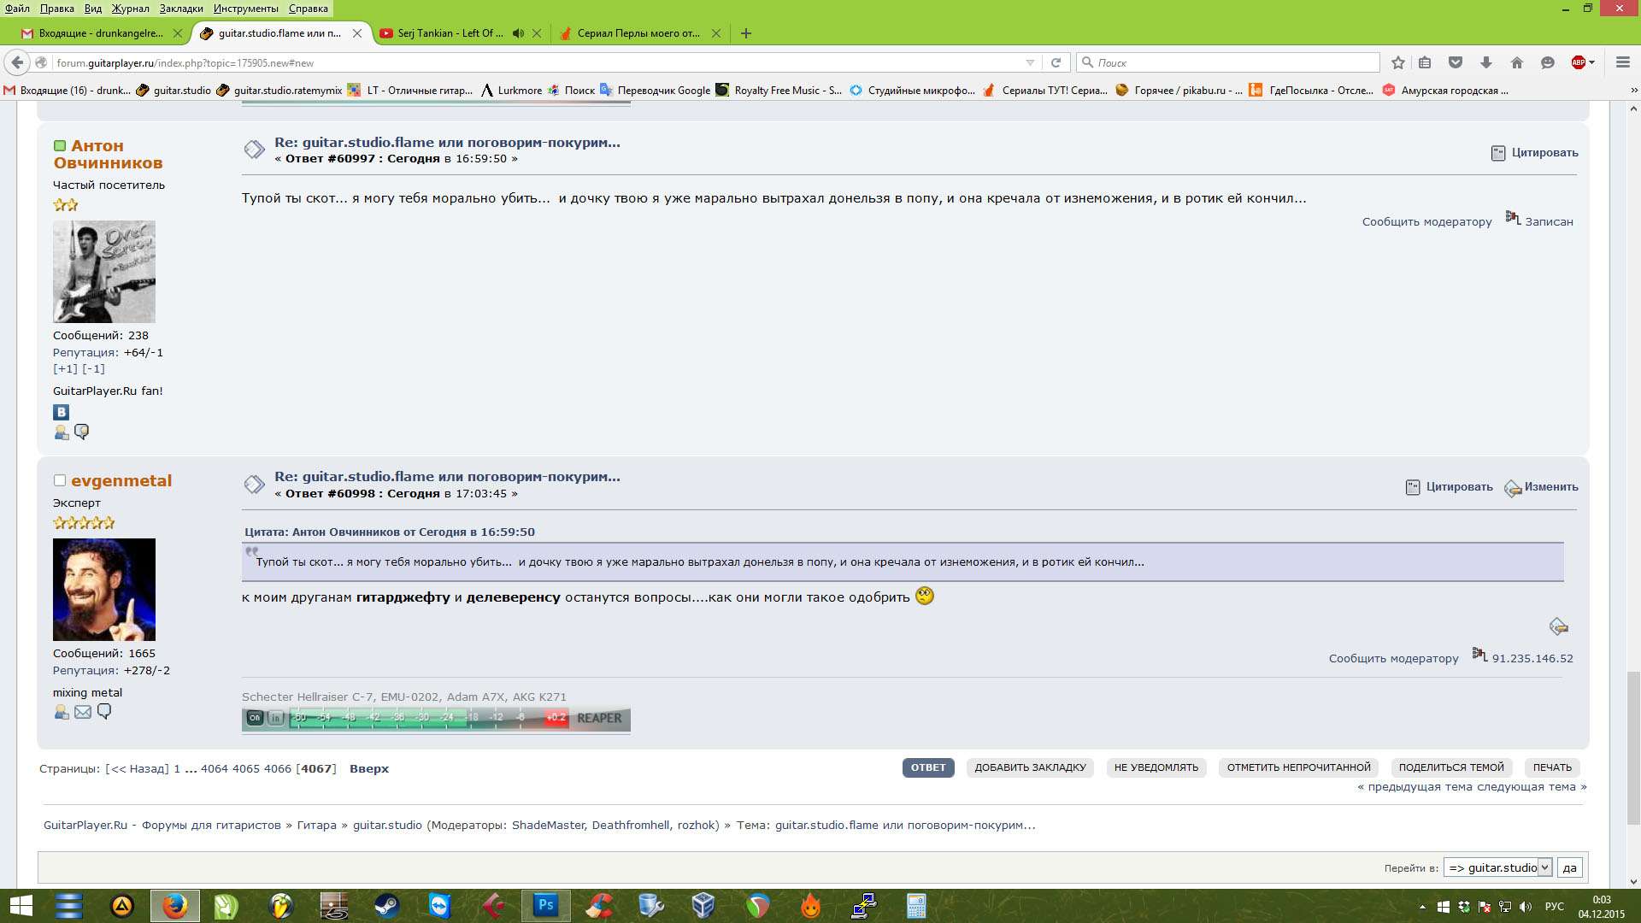
Task: Open the Firefox downloads arrow icon
Action: coord(1486,62)
